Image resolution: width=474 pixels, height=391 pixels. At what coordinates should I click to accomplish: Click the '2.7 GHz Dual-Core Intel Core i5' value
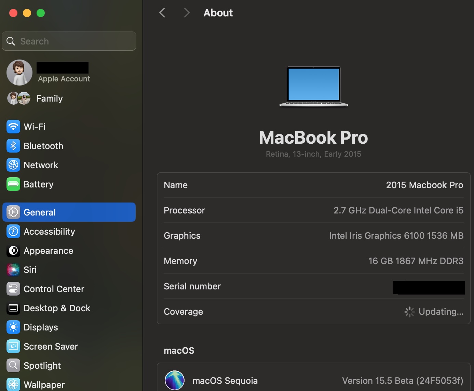[x=398, y=210]
